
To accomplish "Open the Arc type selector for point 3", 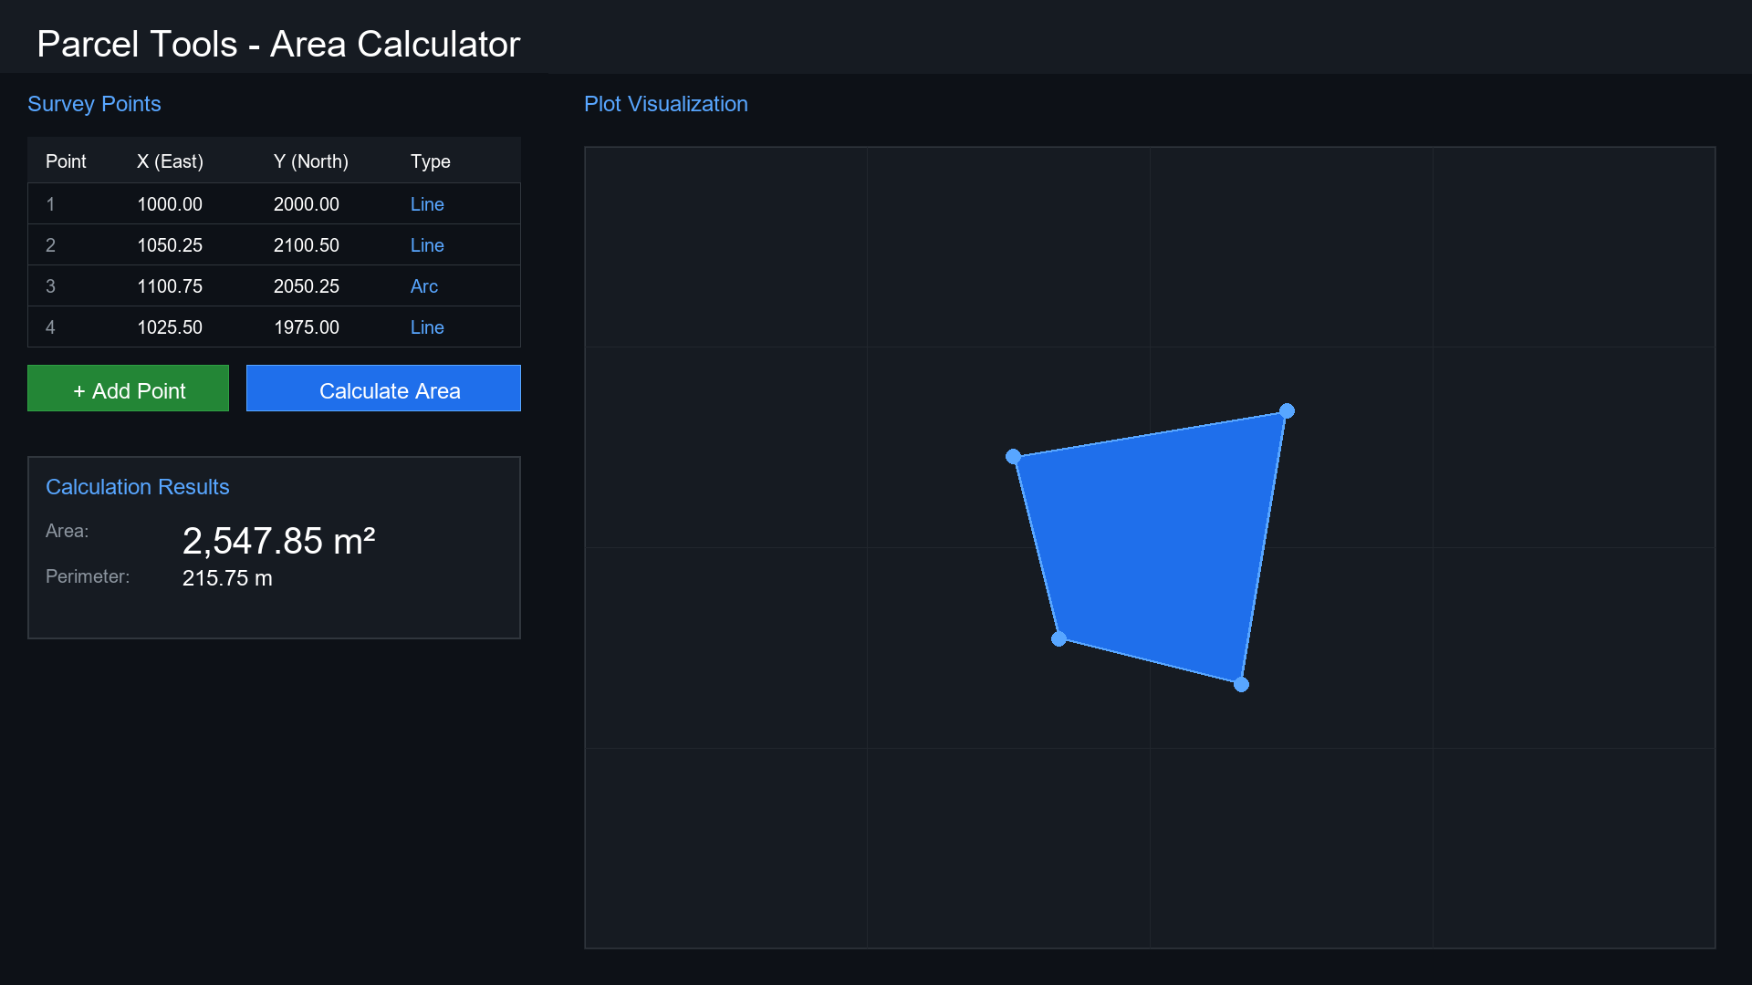I will click(x=423, y=285).
